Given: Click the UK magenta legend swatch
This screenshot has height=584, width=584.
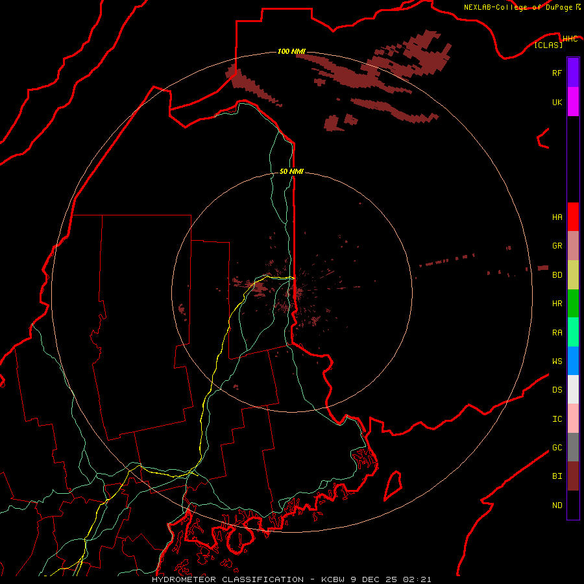Looking at the screenshot, I should tap(573, 102).
